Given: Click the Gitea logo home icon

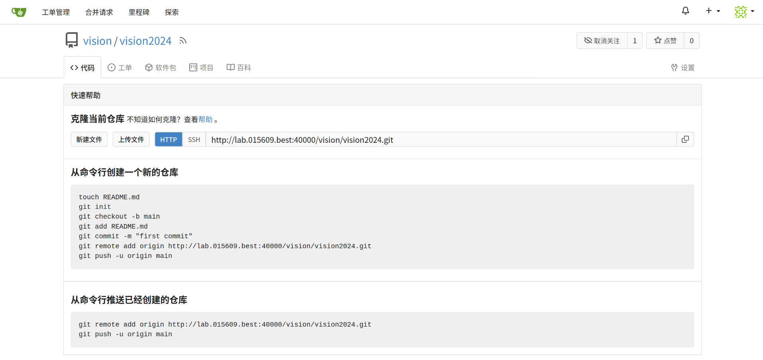Looking at the screenshot, I should [x=19, y=12].
